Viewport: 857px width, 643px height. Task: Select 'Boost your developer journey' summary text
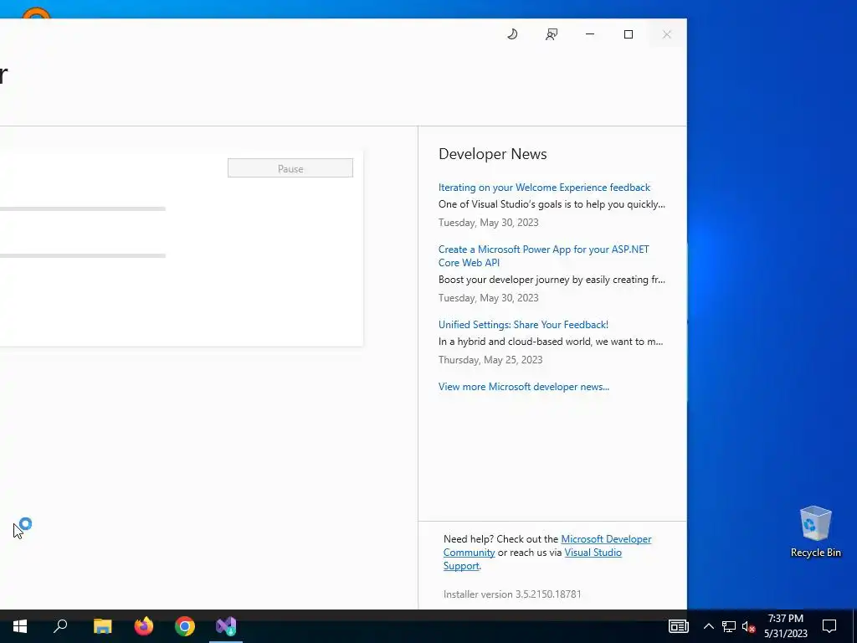tap(552, 280)
